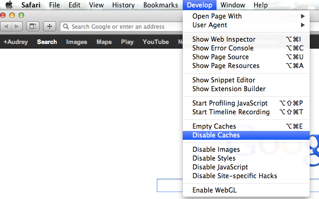Open the File menu
The height and width of the screenshot is (199, 319).
pyautogui.click(x=54, y=5)
